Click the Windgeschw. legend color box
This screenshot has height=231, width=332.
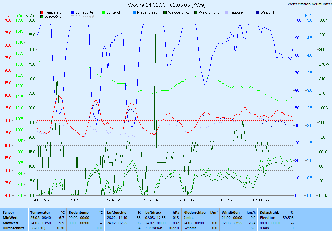165,12
